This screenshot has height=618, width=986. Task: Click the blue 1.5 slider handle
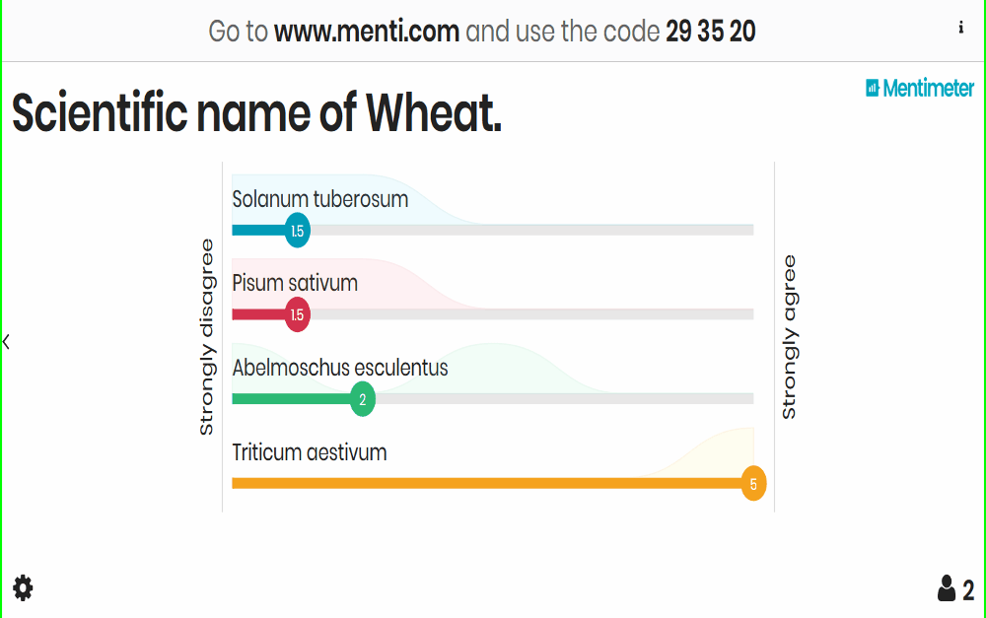298,231
